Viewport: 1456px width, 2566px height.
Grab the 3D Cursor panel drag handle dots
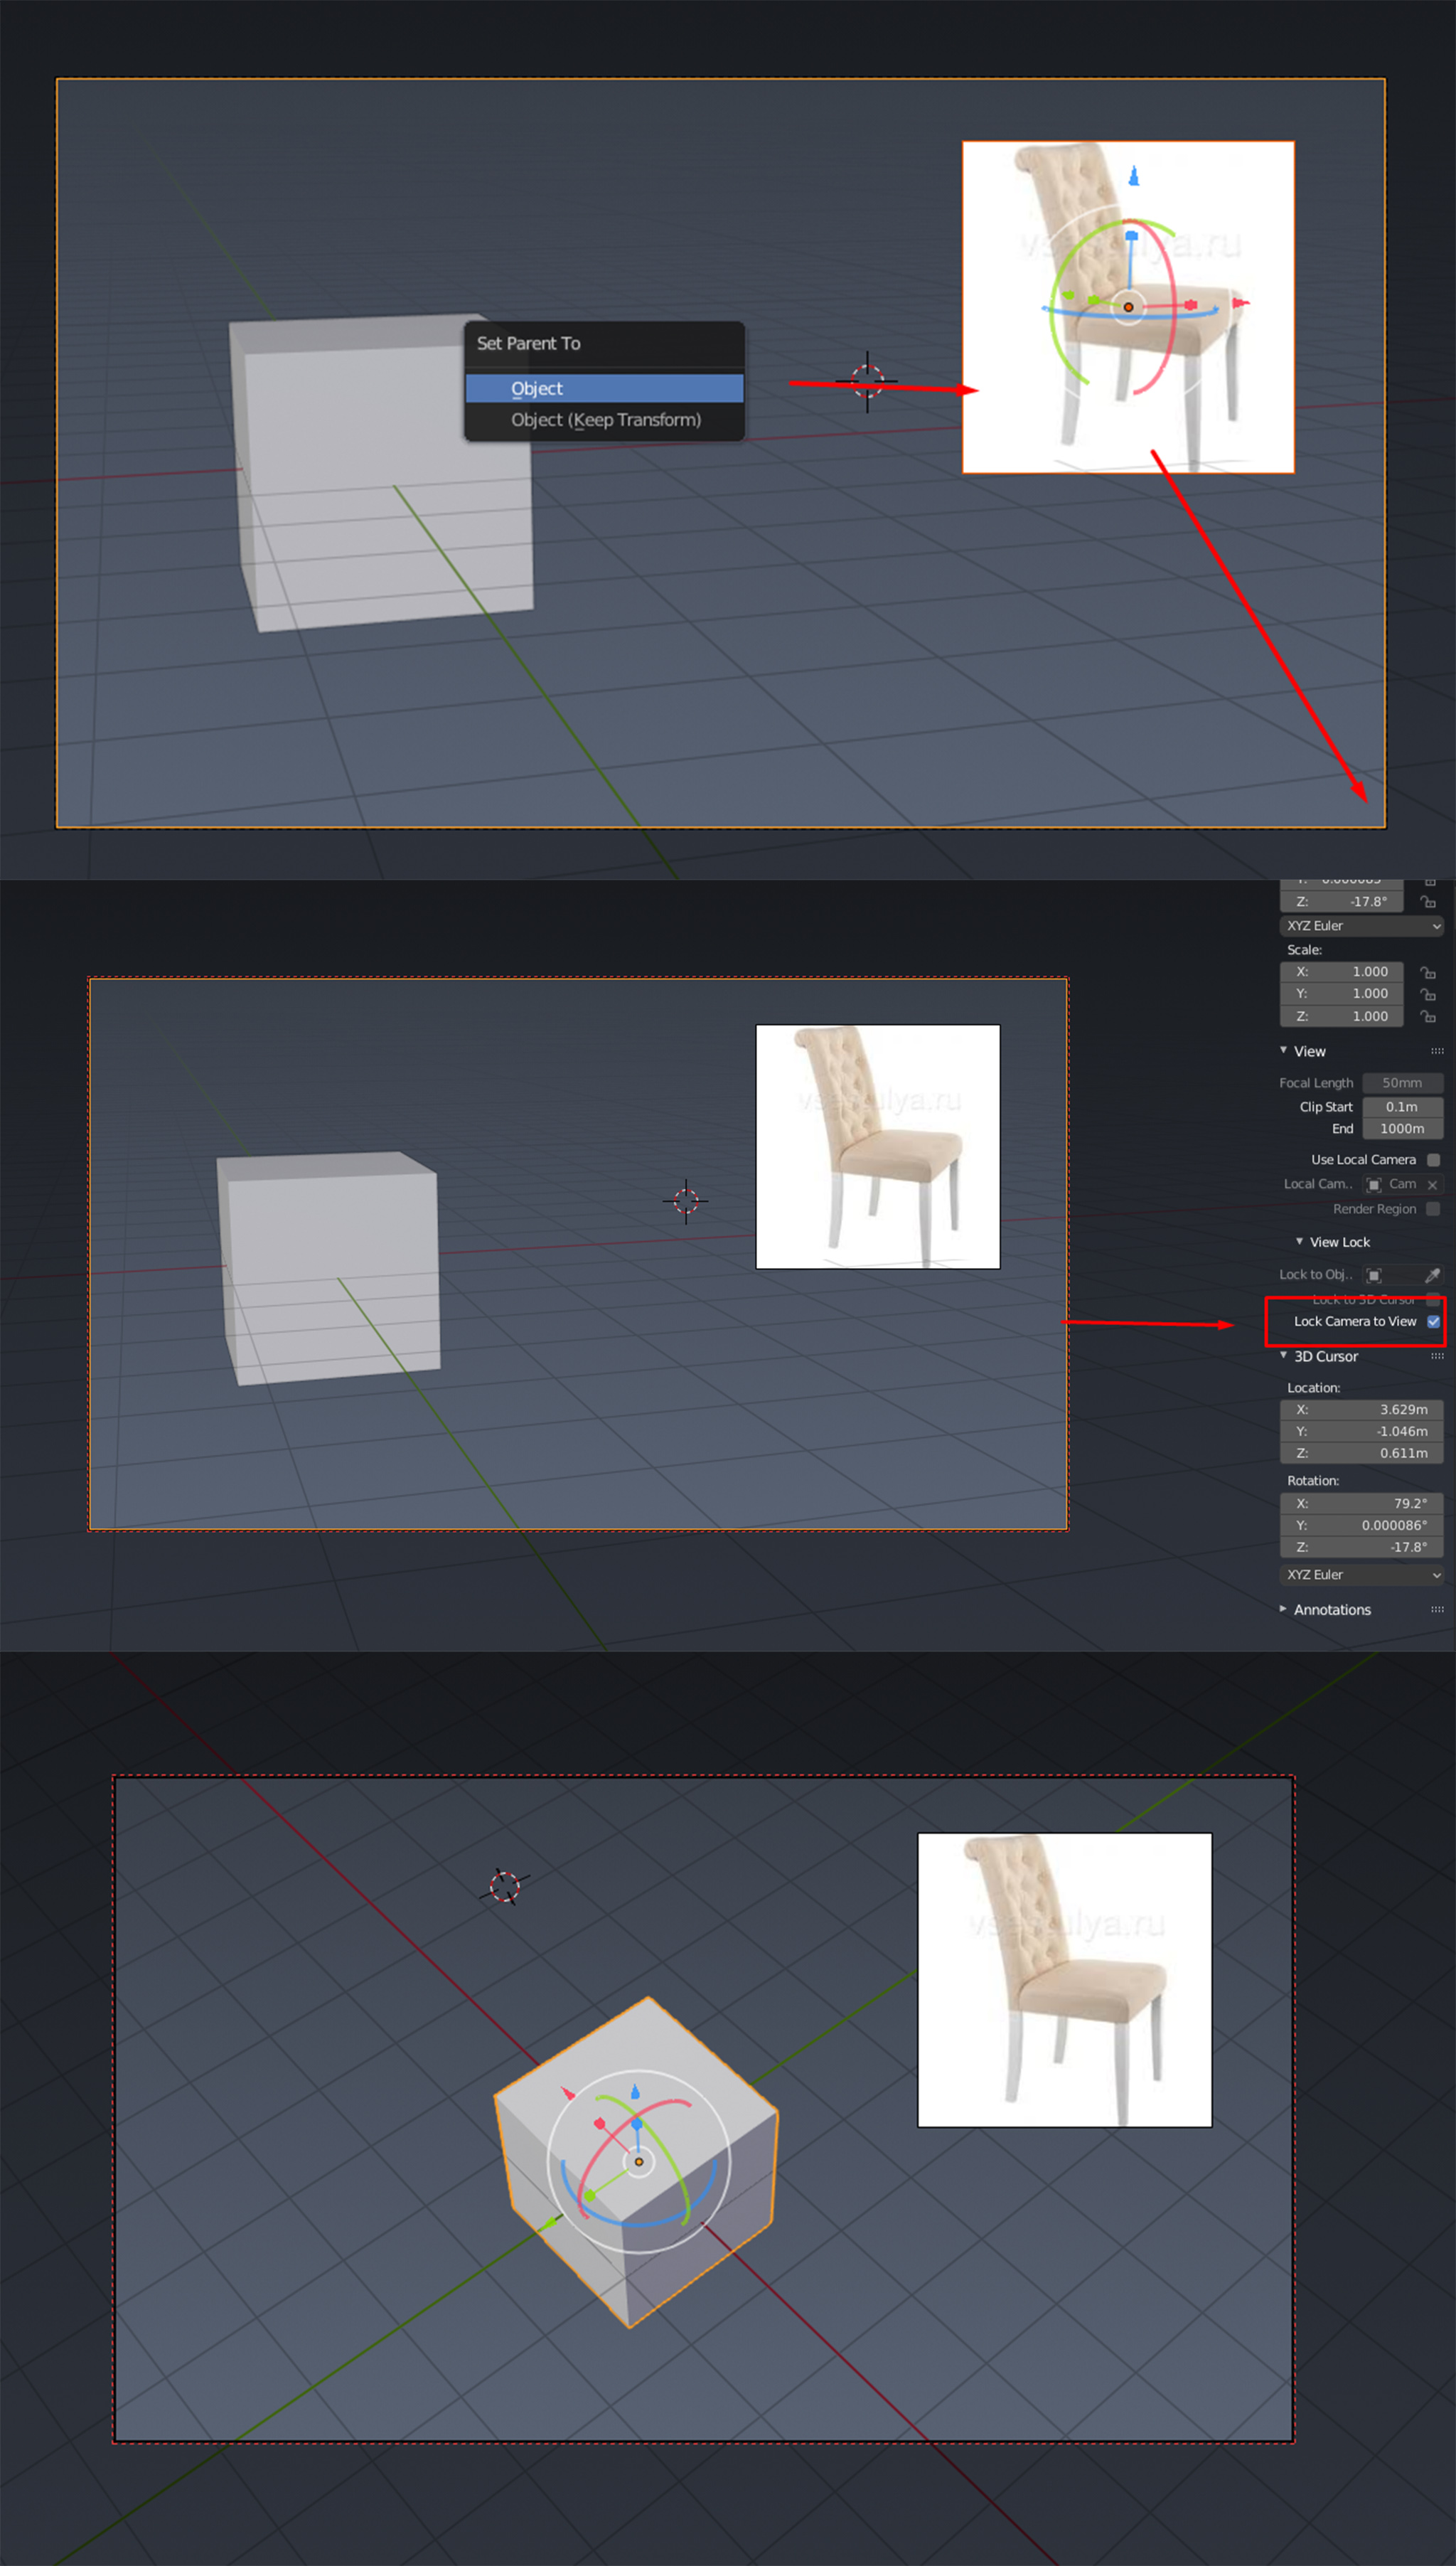[x=1437, y=1356]
